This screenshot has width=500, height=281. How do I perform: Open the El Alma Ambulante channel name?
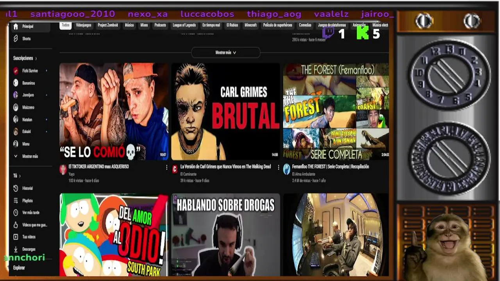[x=304, y=174]
